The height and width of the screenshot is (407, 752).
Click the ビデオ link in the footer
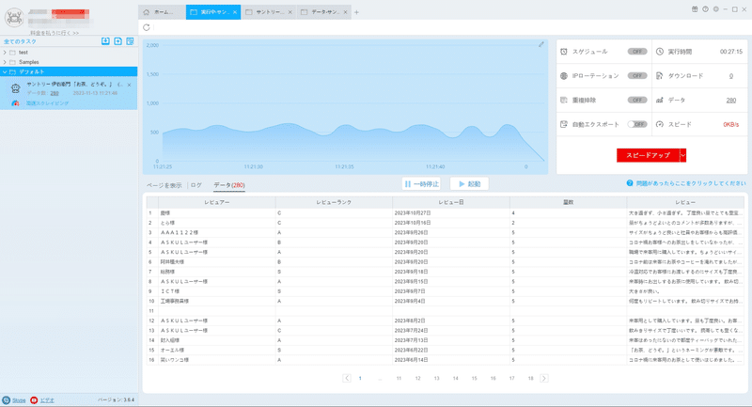click(x=47, y=399)
